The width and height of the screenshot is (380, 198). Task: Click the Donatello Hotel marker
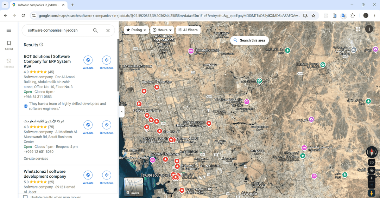[191, 51]
